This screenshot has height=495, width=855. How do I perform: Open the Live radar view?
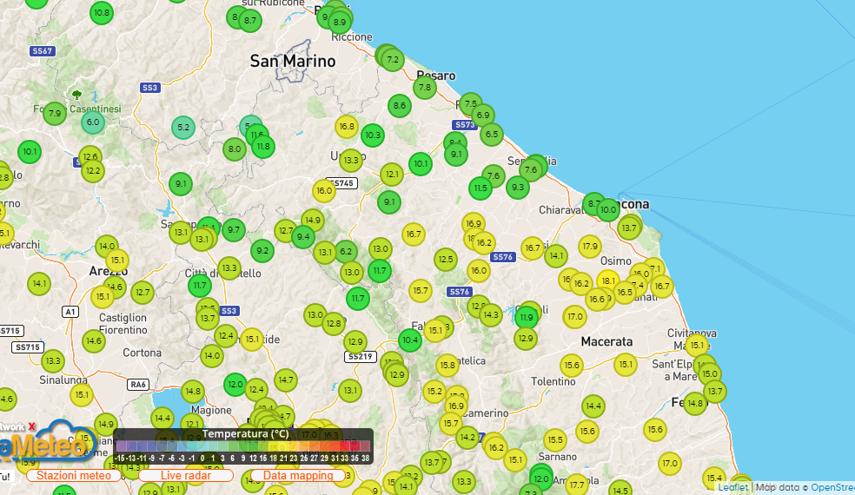click(x=185, y=476)
